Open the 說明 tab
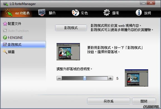This screenshot has height=109, width=161. pos(143,13)
